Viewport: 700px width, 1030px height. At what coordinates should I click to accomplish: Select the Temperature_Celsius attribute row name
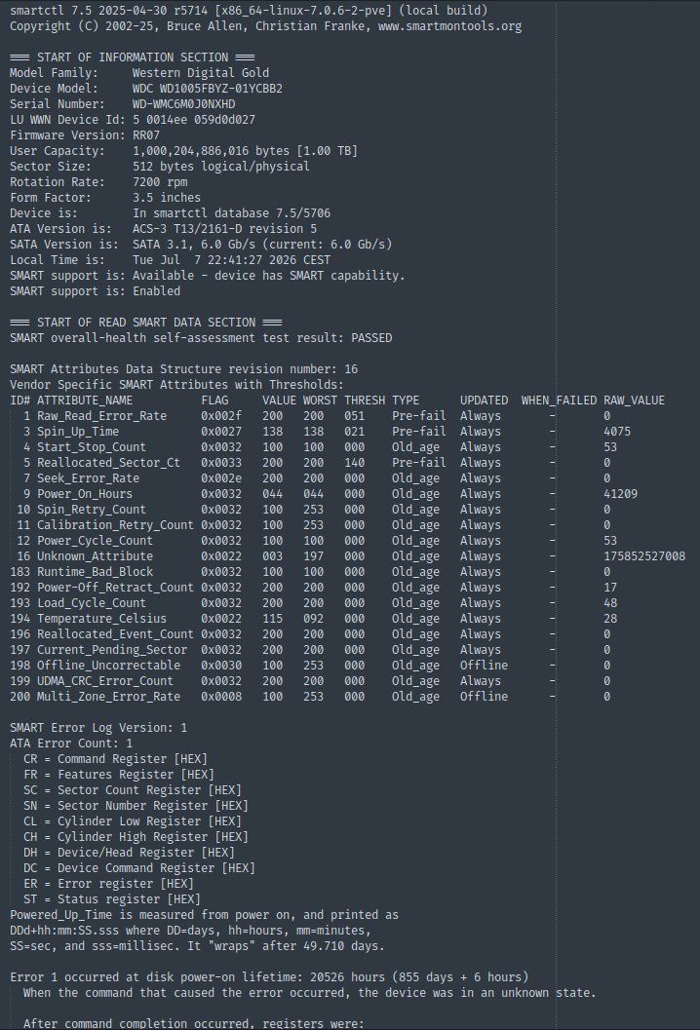[101, 619]
